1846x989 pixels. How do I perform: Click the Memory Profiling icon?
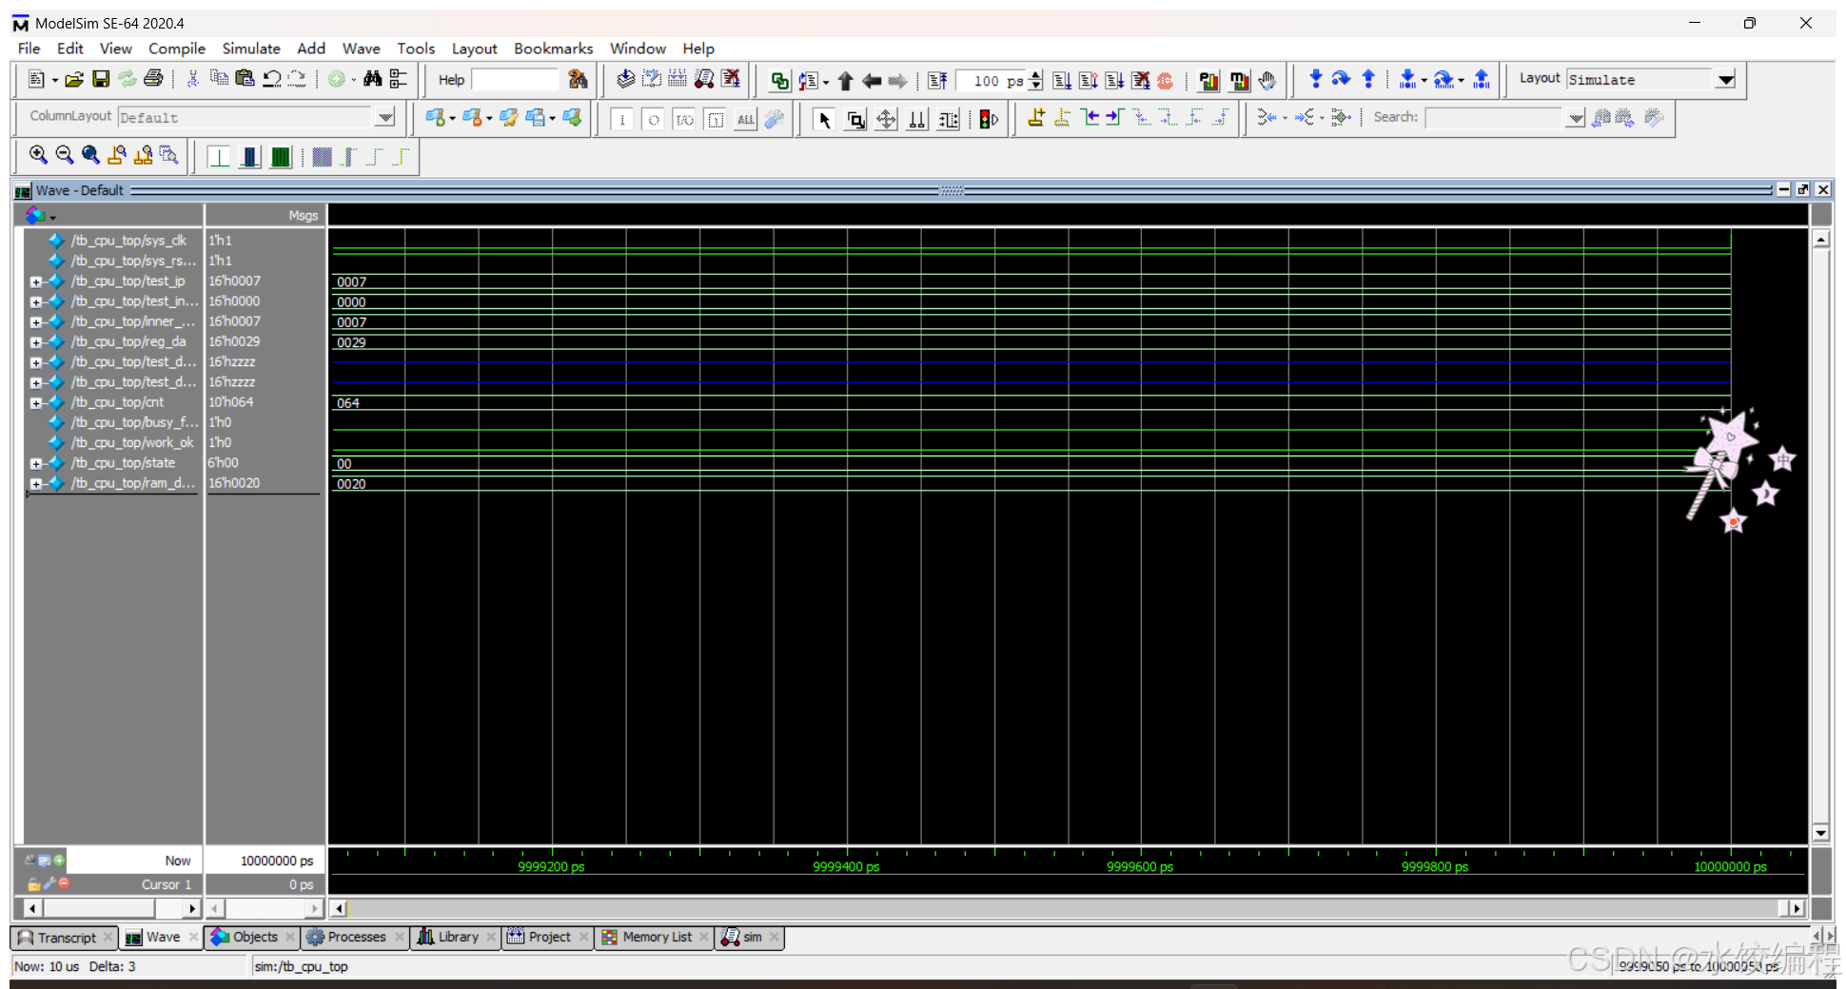point(1239,81)
